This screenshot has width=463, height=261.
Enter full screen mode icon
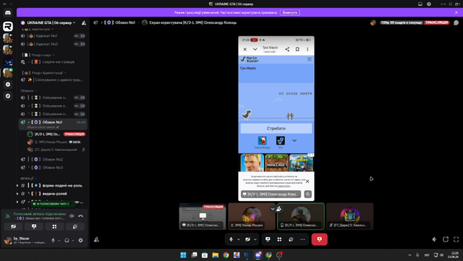coord(456,239)
